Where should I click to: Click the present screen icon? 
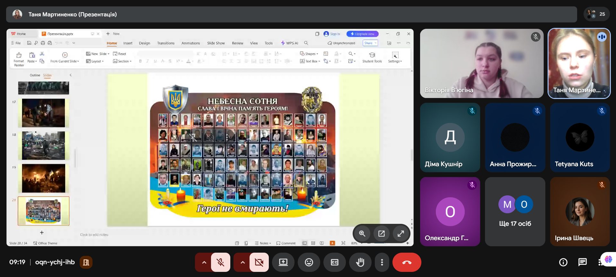[283, 262]
